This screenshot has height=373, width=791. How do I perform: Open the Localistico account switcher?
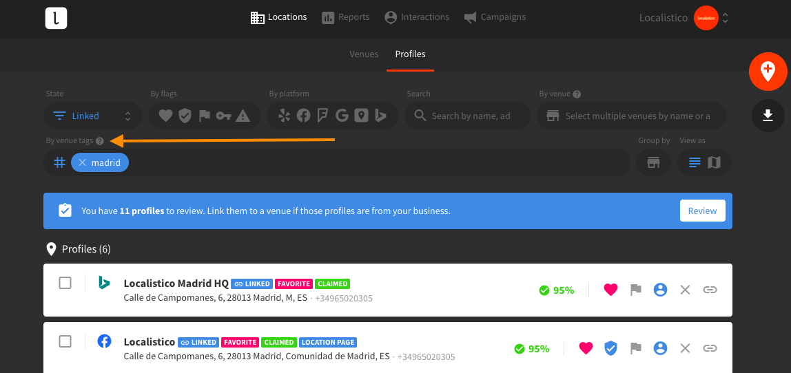(x=725, y=18)
